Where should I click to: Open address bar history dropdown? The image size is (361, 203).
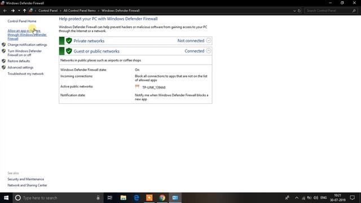tap(294, 11)
